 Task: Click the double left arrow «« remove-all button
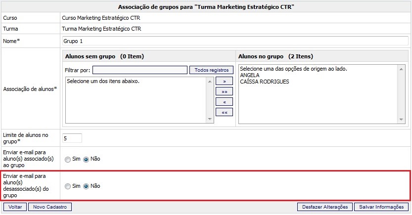click(225, 112)
